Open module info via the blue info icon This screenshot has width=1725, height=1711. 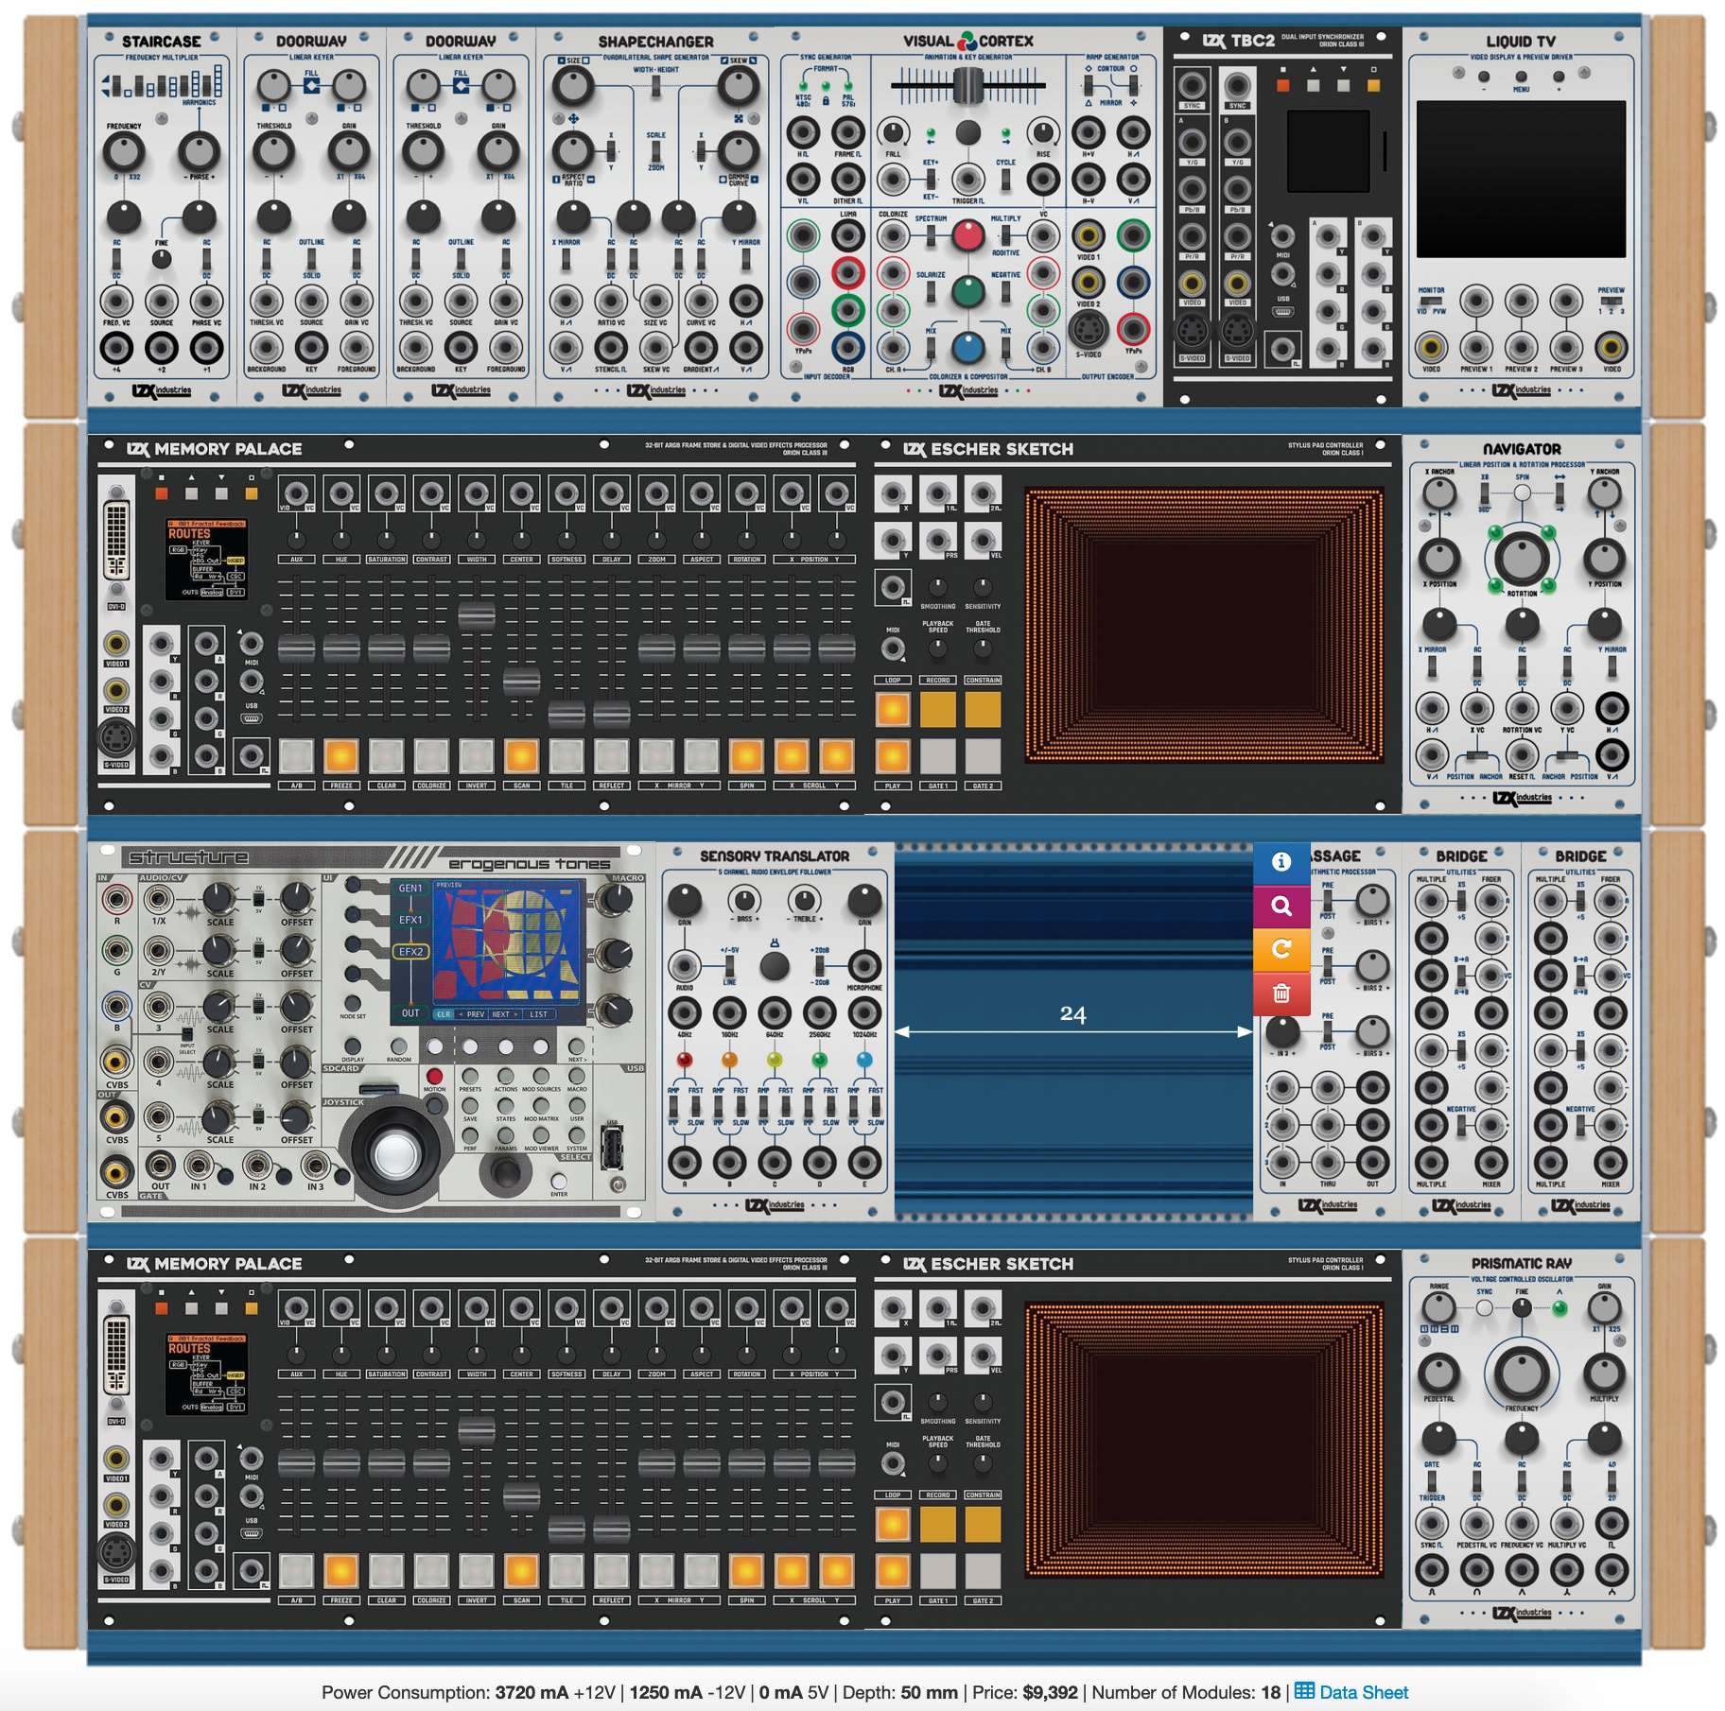(1281, 862)
